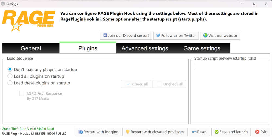Click the shield icon for elevated privileges
This screenshot has height=138, width=272.
pos(128,132)
